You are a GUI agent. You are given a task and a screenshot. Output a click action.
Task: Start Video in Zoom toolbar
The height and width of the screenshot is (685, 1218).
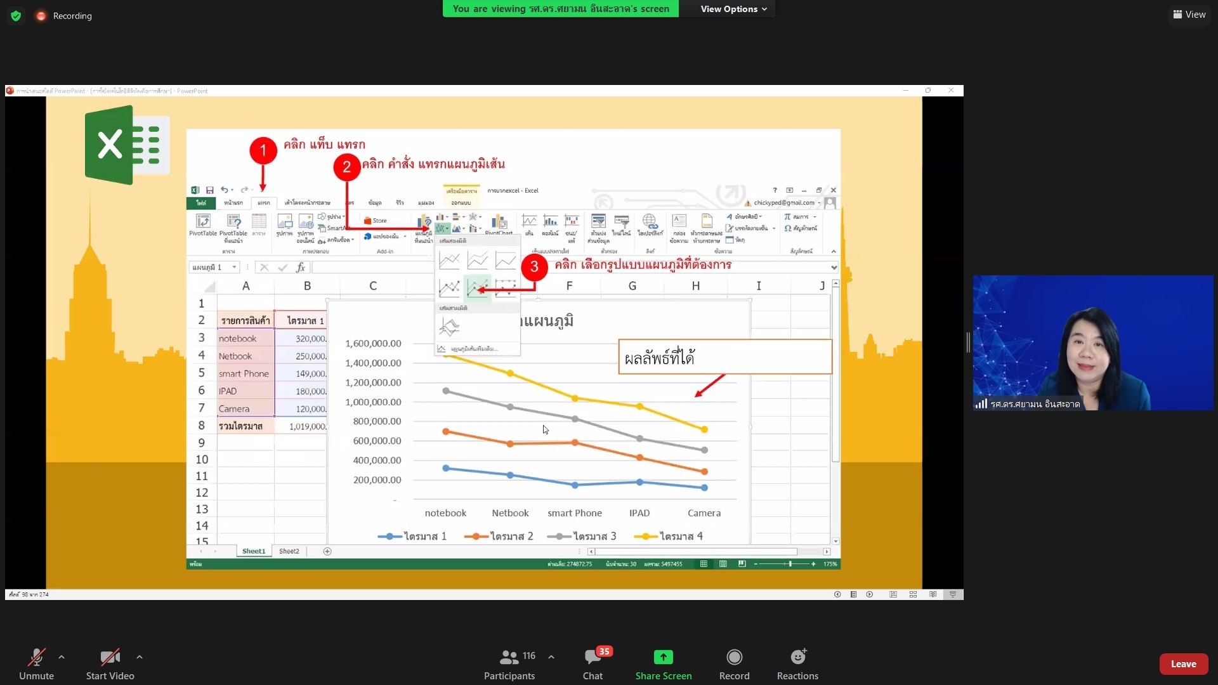[110, 664]
